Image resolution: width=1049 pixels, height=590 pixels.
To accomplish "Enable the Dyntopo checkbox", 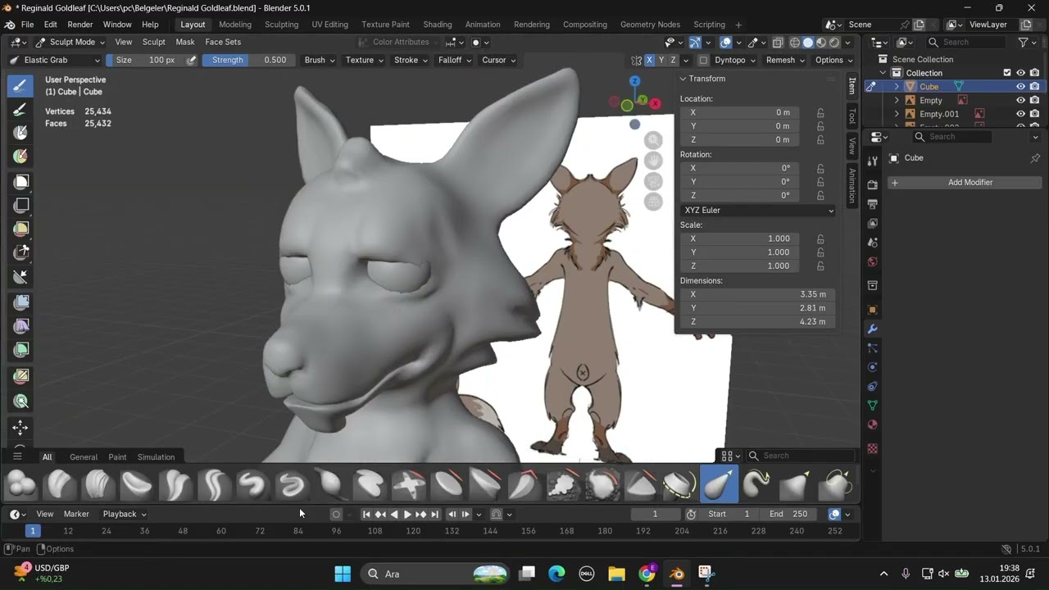I will point(703,60).
